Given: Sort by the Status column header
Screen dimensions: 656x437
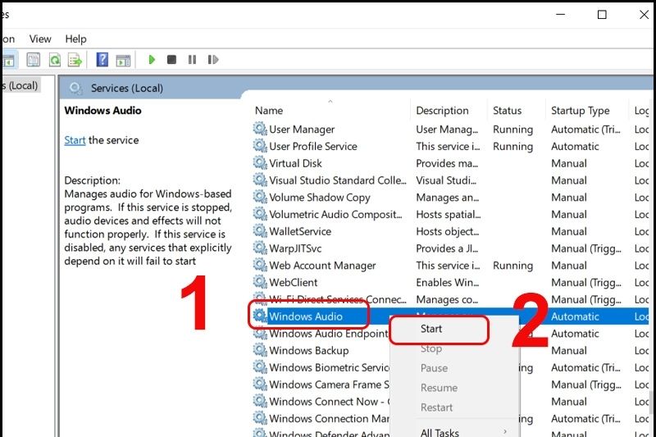Looking at the screenshot, I should tap(507, 111).
